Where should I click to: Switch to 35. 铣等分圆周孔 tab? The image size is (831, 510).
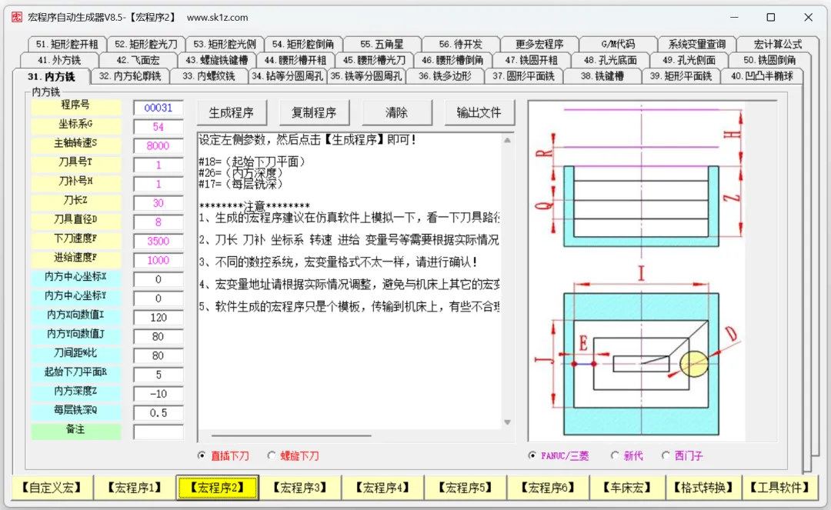point(366,76)
